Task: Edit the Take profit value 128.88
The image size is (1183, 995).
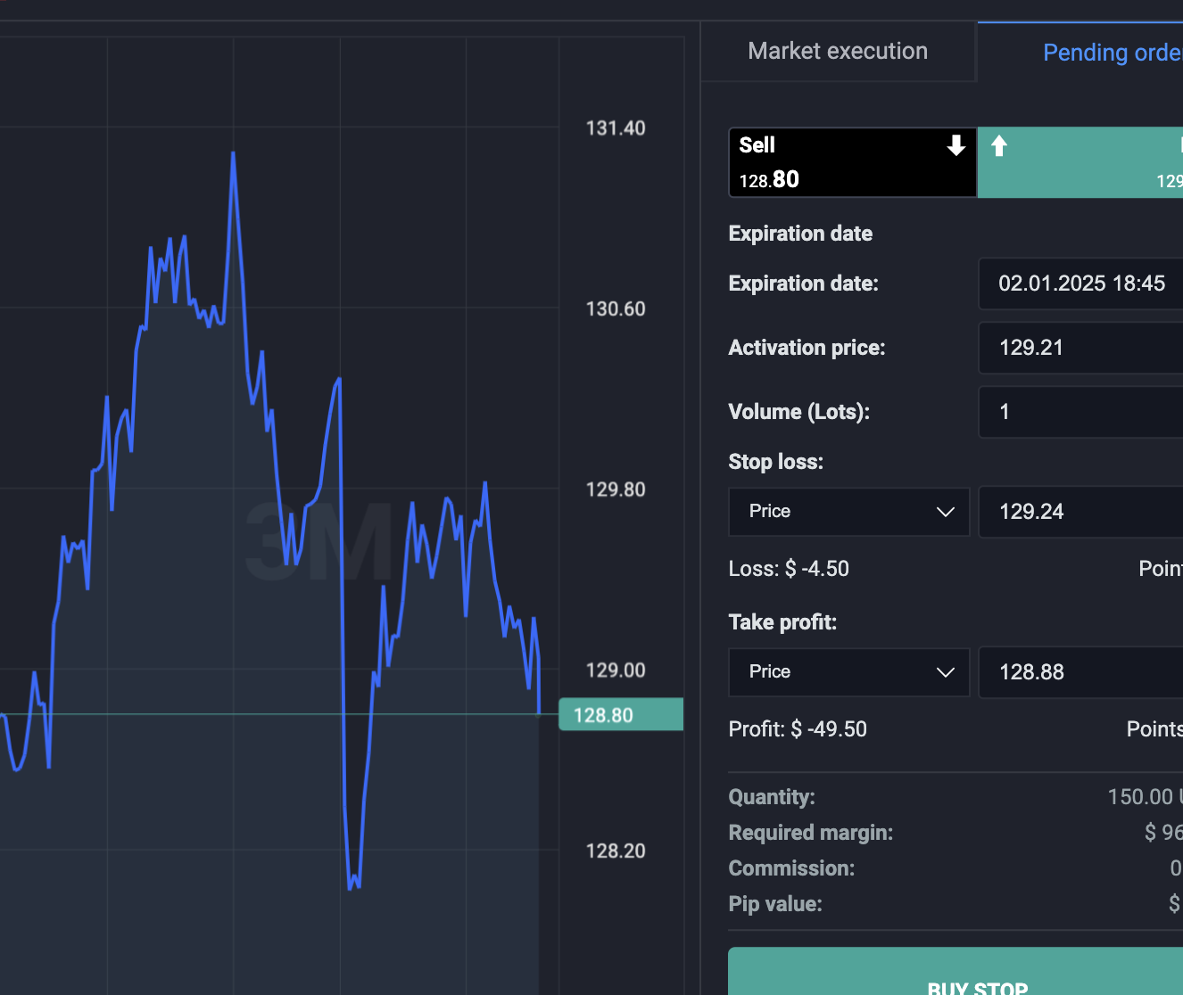Action: click(1081, 672)
